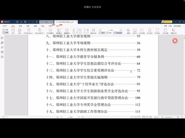Click the 会员中心 member center button
The height and width of the screenshot is (138, 185).
pyautogui.click(x=167, y=22)
